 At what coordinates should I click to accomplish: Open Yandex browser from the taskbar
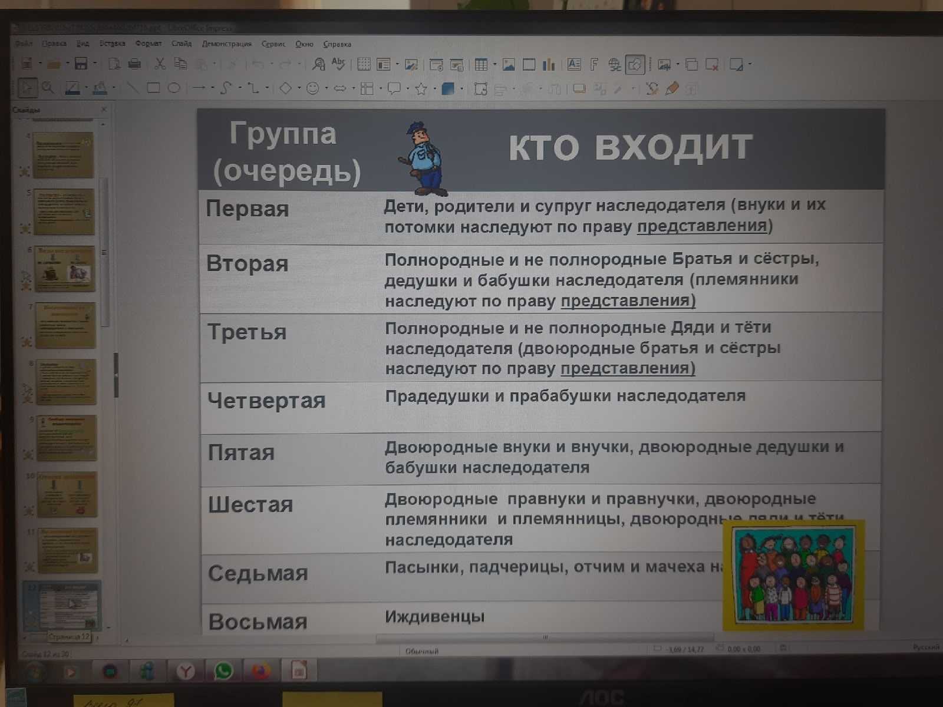click(186, 671)
